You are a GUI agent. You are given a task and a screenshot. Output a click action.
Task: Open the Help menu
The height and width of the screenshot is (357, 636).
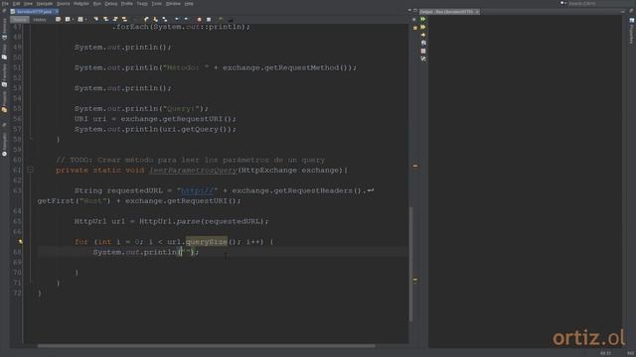tap(189, 4)
